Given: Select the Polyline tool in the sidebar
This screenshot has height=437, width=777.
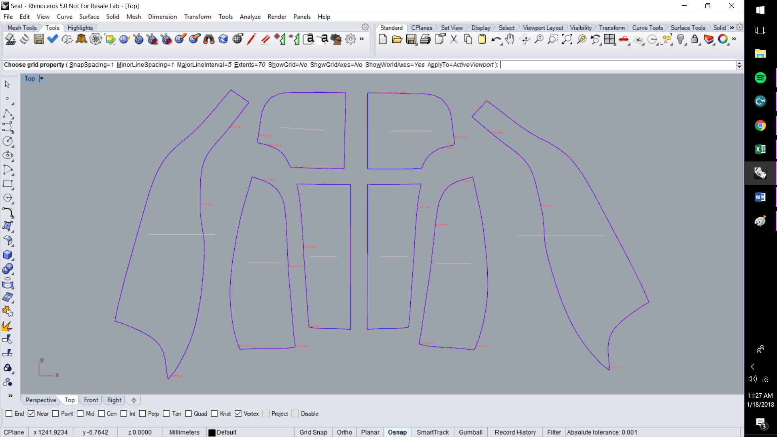Looking at the screenshot, I should click(8, 114).
